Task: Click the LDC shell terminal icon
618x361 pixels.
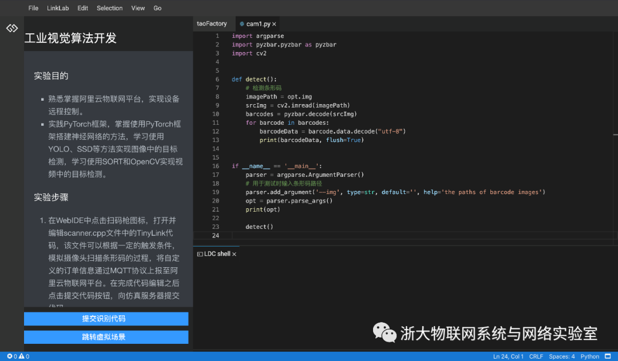Action: coord(200,254)
